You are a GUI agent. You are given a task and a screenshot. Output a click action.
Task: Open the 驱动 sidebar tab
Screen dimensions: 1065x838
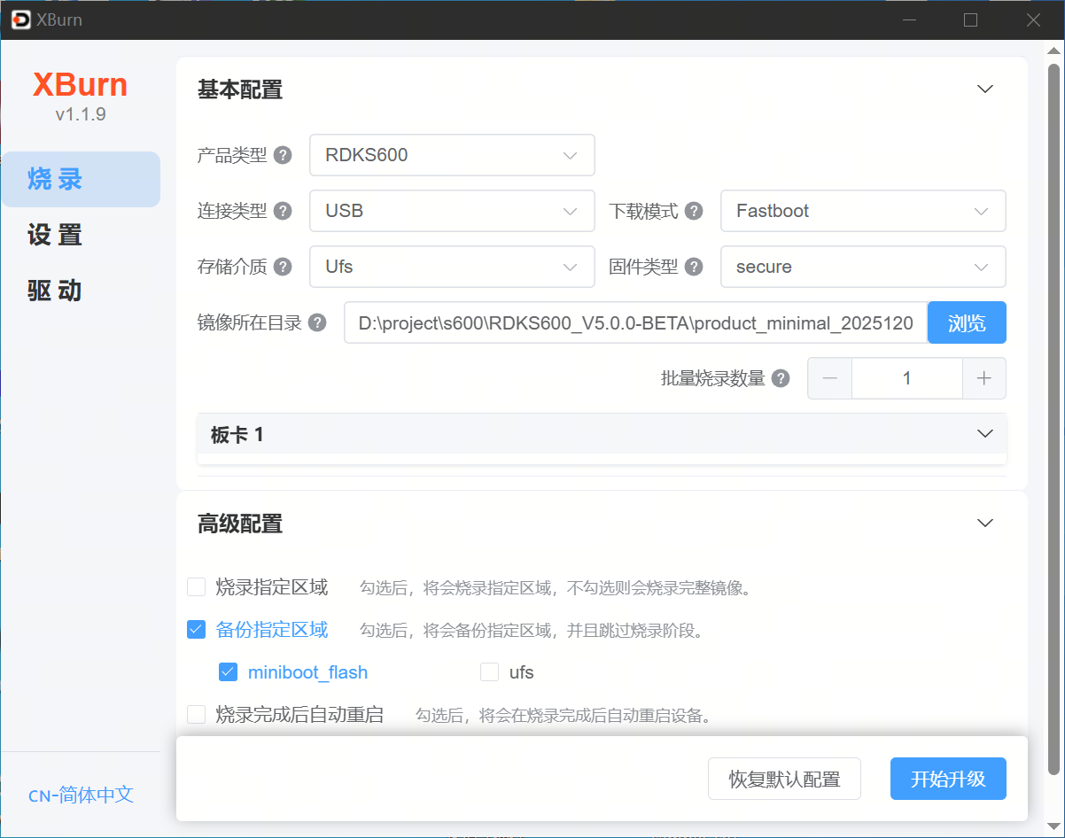point(55,291)
